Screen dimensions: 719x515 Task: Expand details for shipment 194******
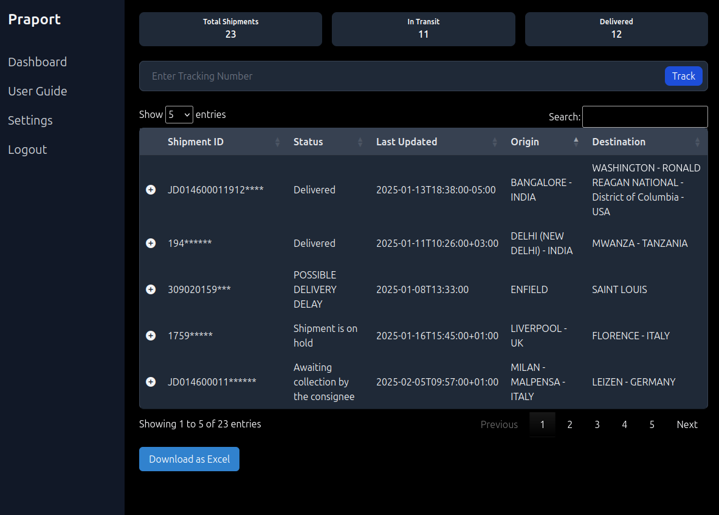point(151,243)
